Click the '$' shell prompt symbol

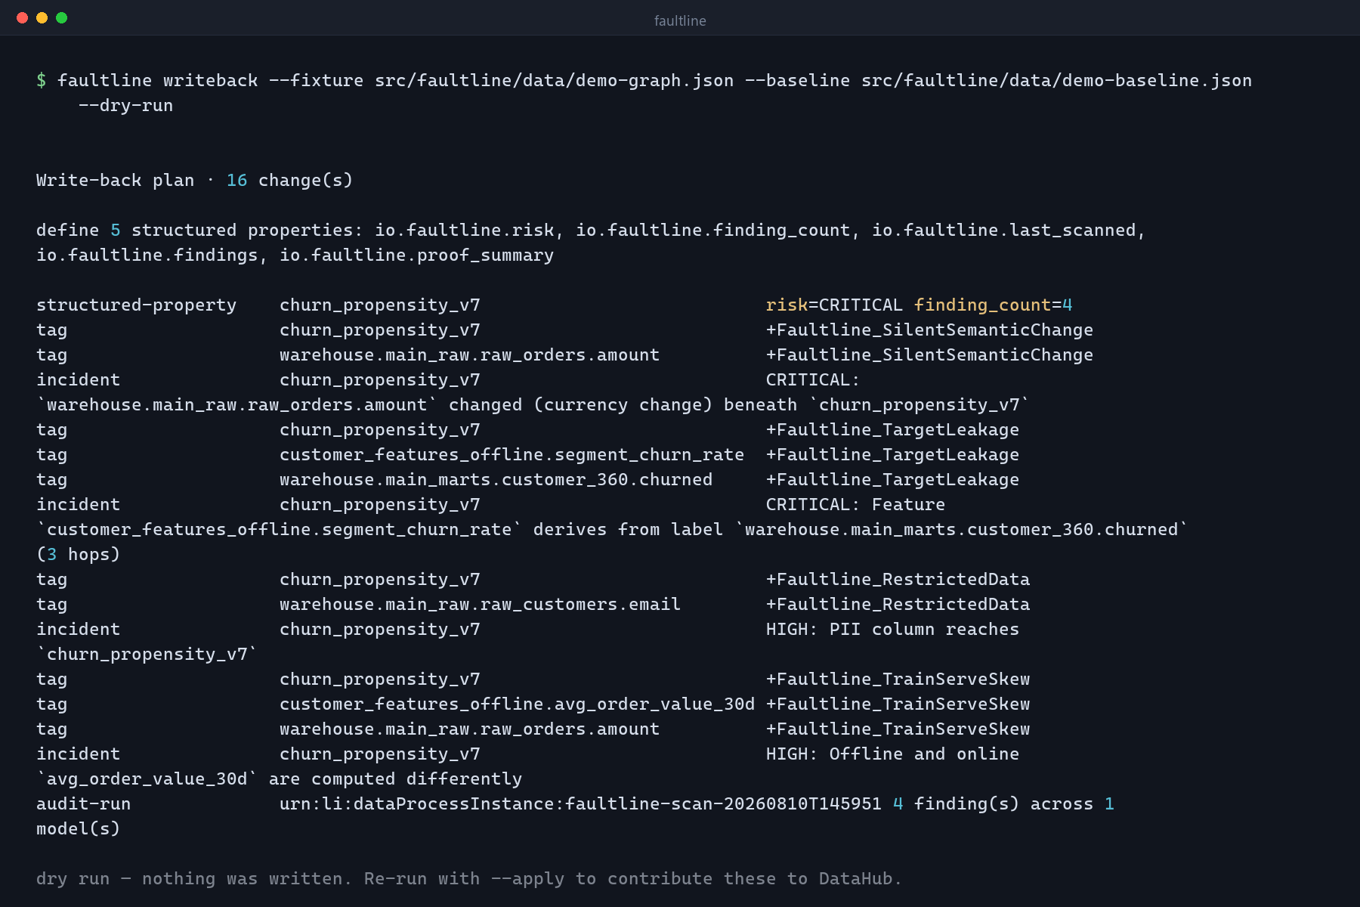(x=42, y=80)
